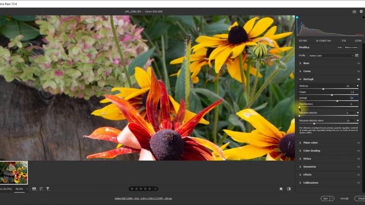Set rating to five stars
Screen dimensions: 365x205
[149, 189]
